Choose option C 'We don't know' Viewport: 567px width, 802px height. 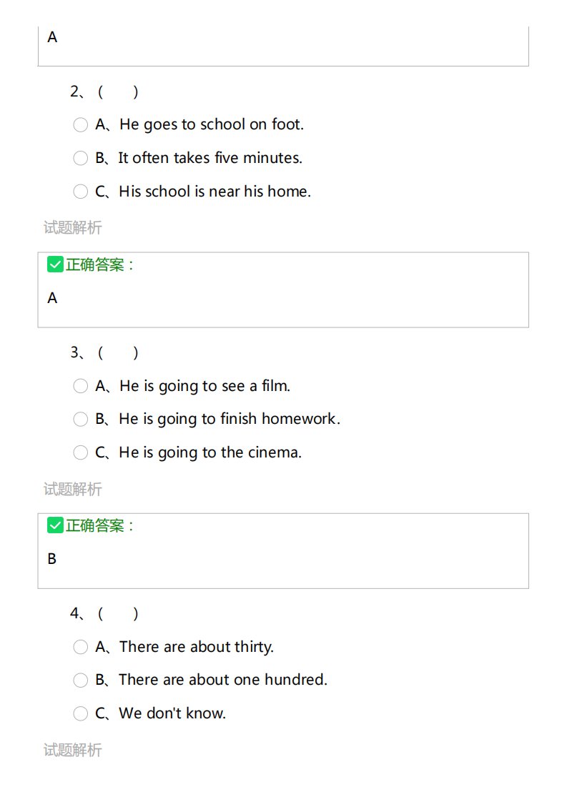point(80,713)
